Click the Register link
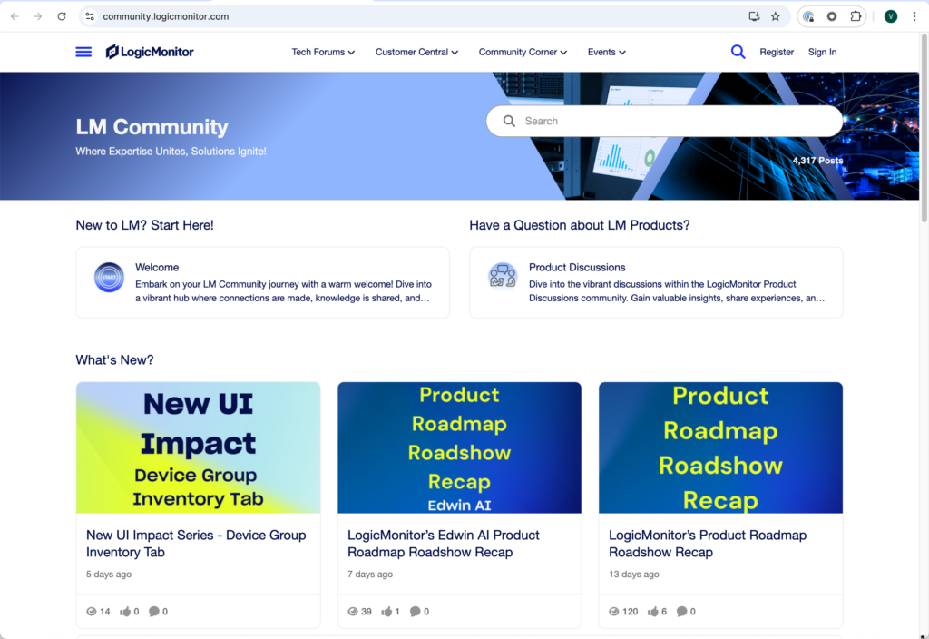 [777, 52]
